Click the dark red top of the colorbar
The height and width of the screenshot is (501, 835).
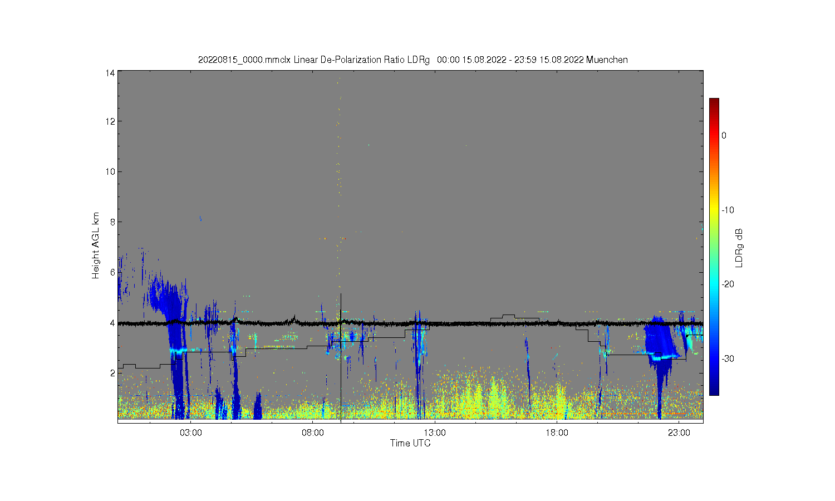tap(714, 102)
